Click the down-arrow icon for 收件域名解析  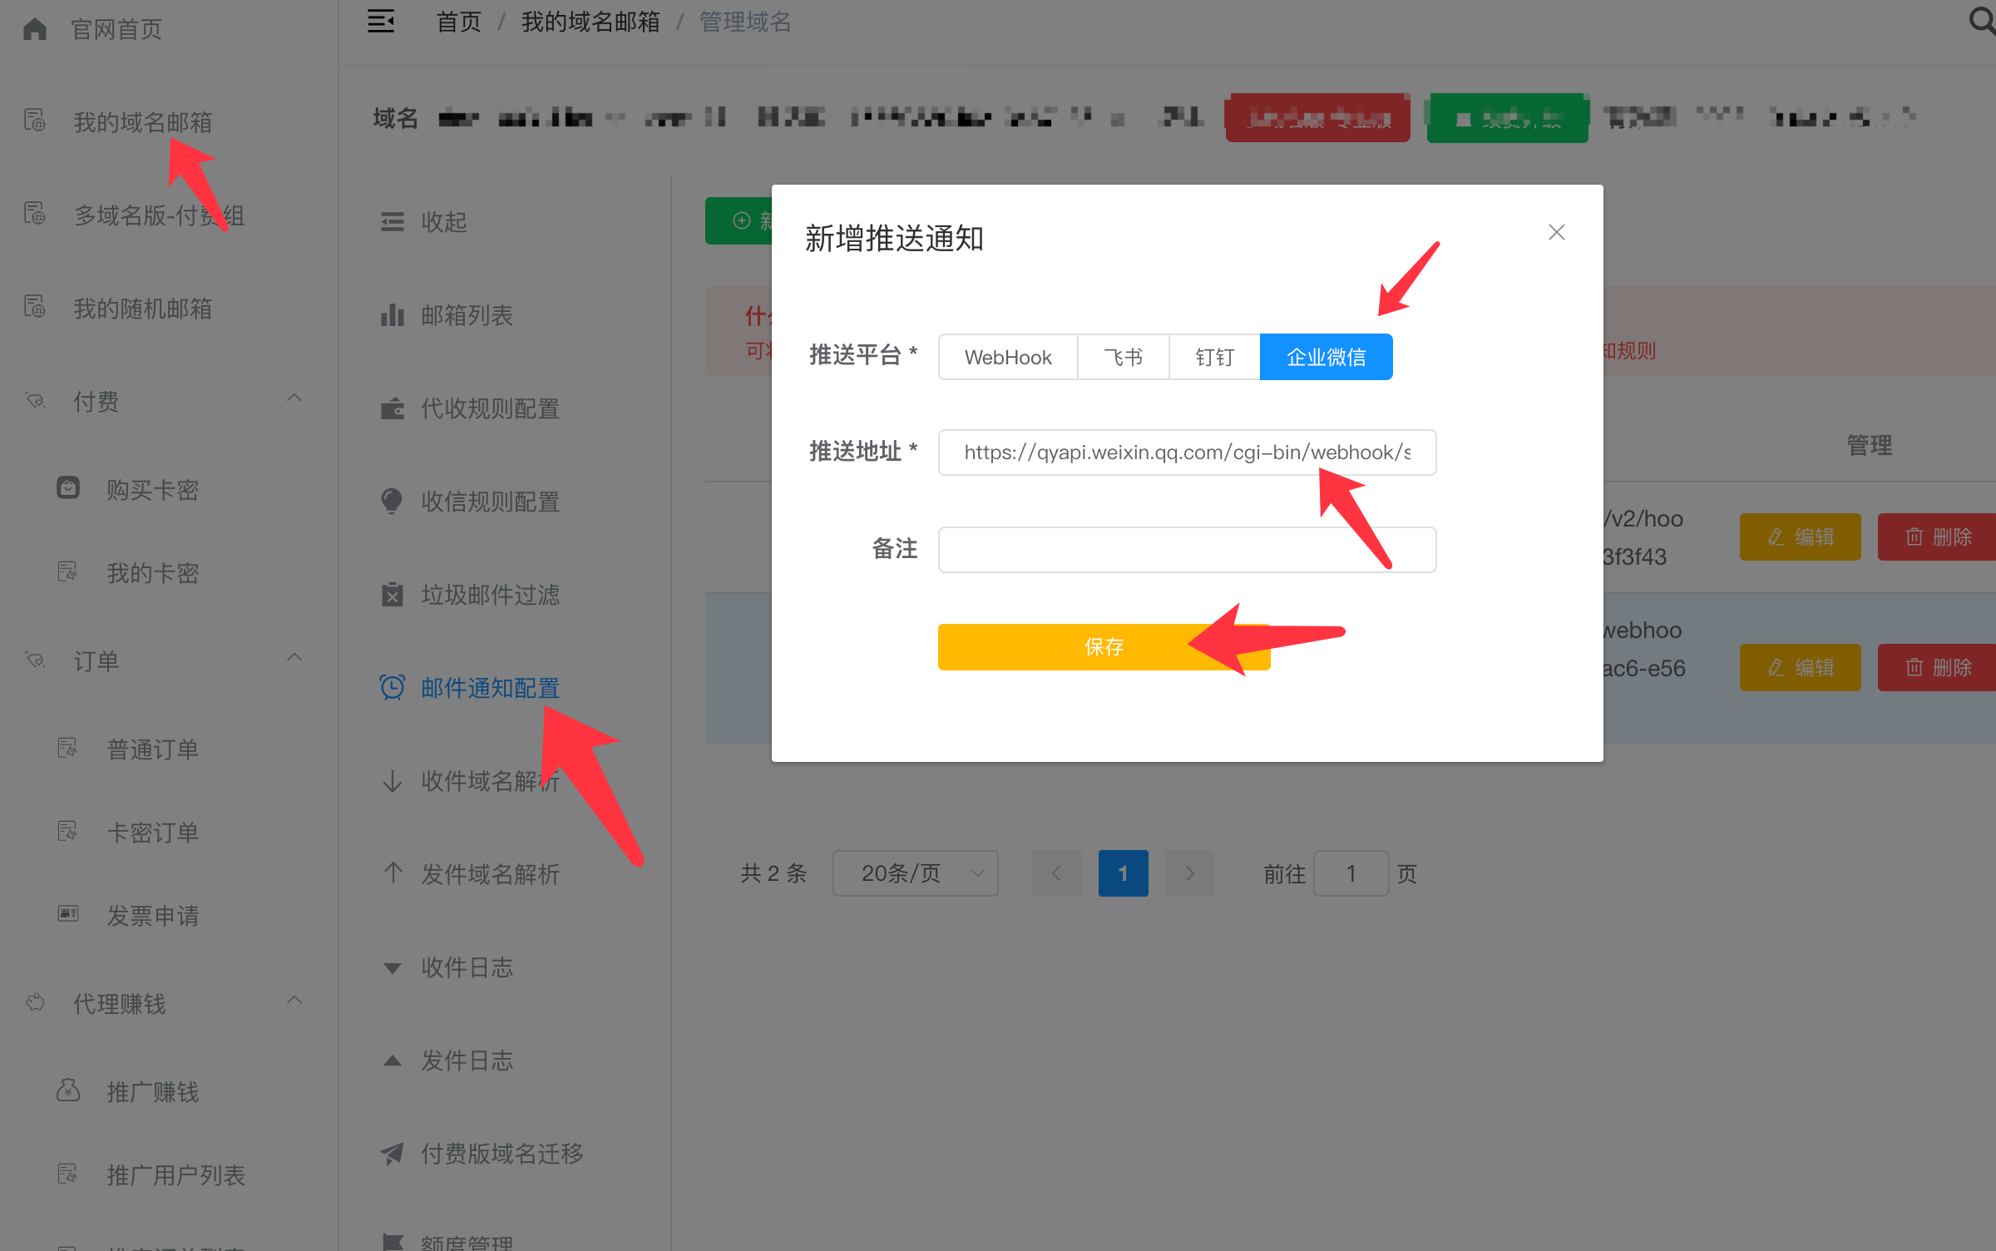393,781
